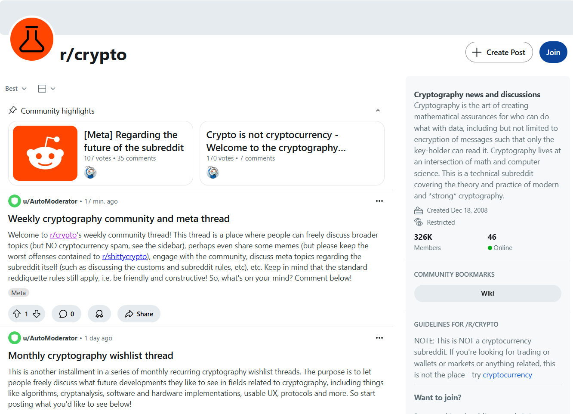Screen dimensions: 573x414
Task: Click the r/crypto community title
Action: [93, 54]
